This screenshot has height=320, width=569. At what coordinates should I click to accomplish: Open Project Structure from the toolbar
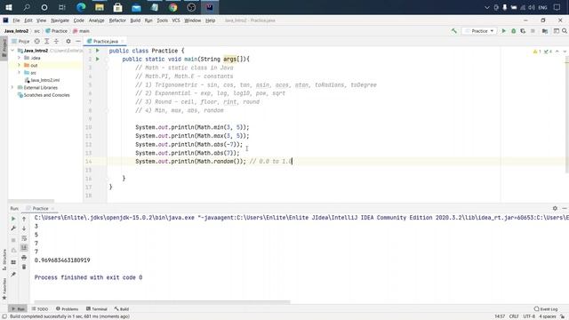point(545,31)
